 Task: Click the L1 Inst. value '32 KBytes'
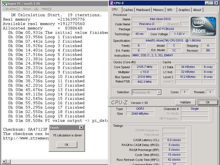click(188, 72)
